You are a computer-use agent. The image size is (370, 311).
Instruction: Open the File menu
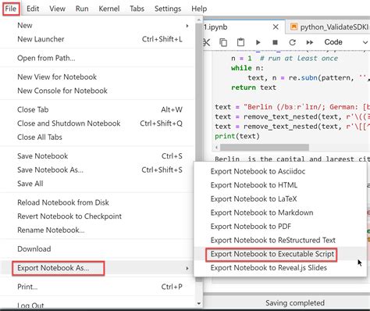point(11,9)
